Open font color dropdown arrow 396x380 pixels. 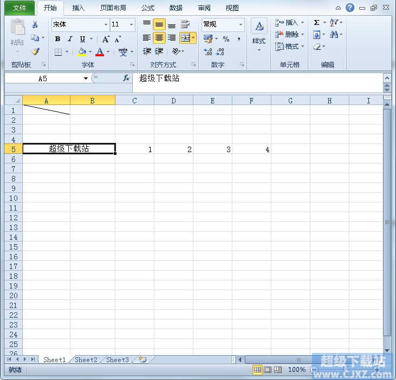[x=108, y=52]
